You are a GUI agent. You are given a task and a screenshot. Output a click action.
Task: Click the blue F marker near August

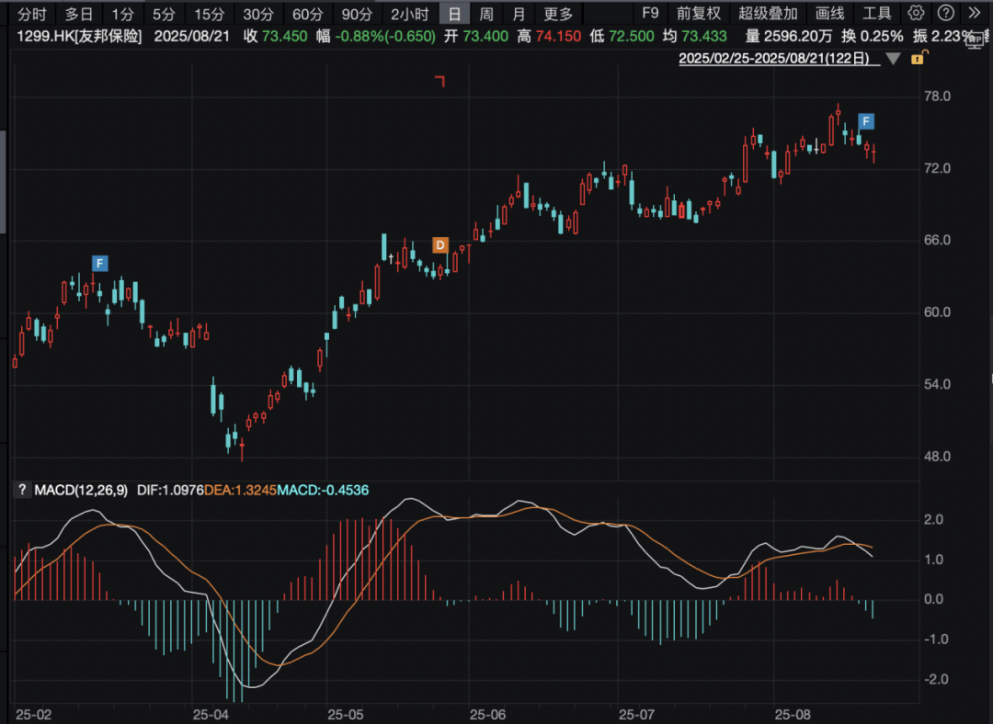[866, 121]
